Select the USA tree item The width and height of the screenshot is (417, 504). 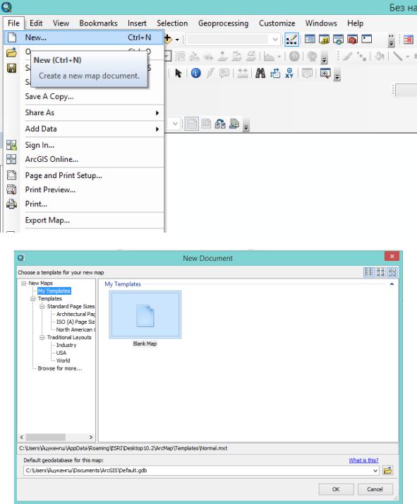pos(61,353)
